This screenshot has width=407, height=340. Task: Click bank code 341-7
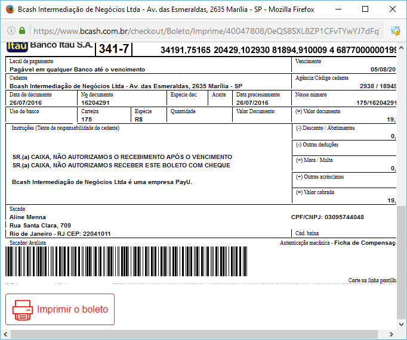click(x=114, y=49)
